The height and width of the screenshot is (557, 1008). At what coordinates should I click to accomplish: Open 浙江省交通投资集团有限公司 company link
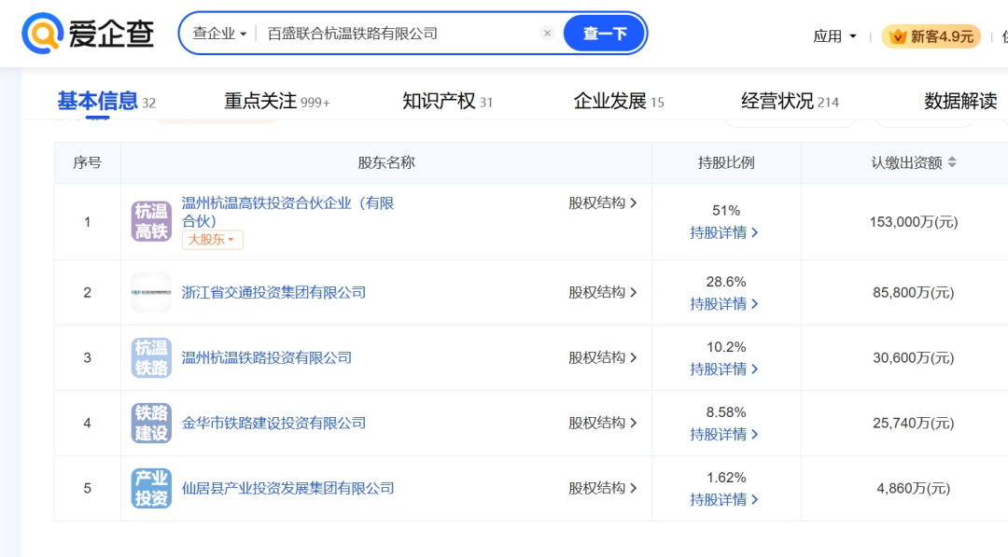[x=273, y=293]
